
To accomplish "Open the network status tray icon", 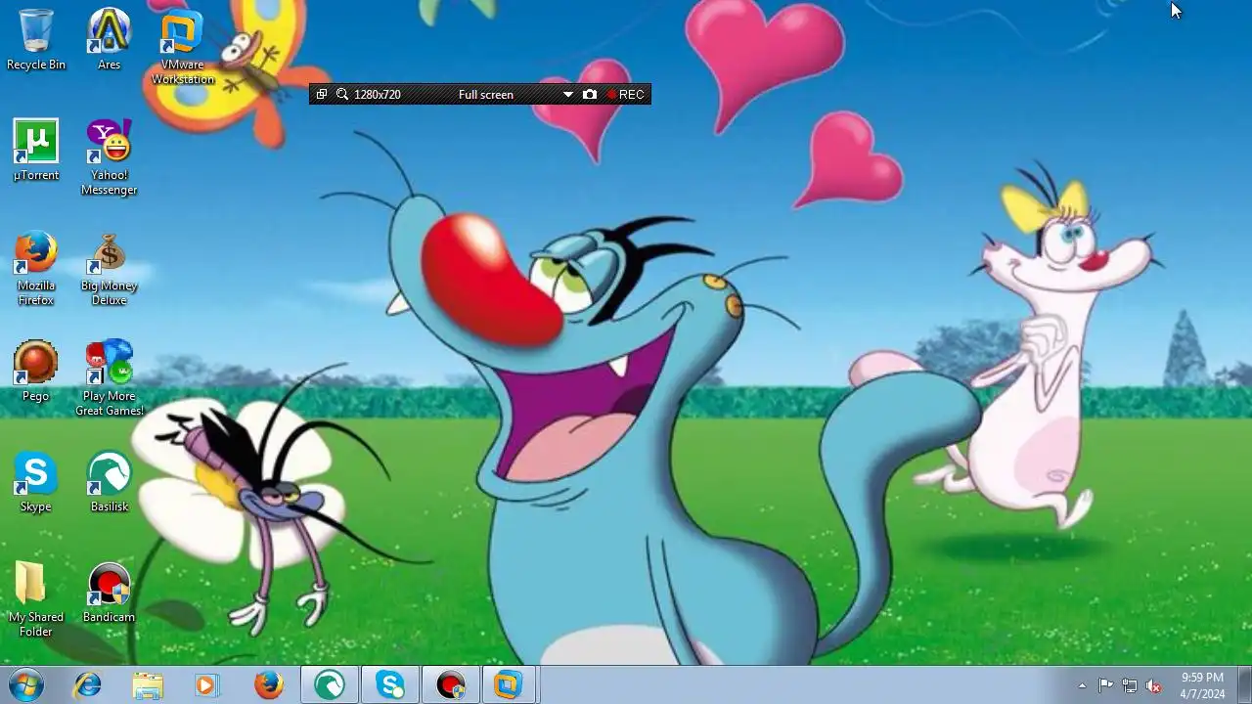I will point(1130,685).
